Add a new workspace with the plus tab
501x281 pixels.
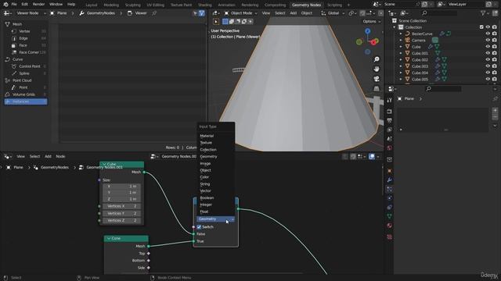348,5
